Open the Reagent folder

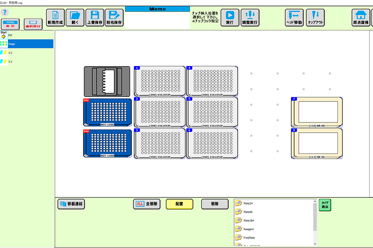(244, 229)
